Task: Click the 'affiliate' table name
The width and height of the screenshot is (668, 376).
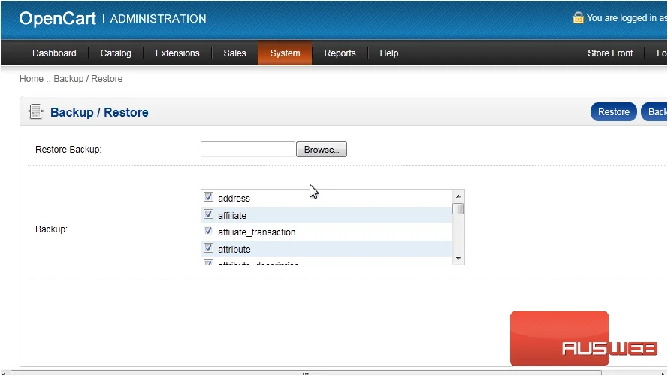Action: coord(232,215)
